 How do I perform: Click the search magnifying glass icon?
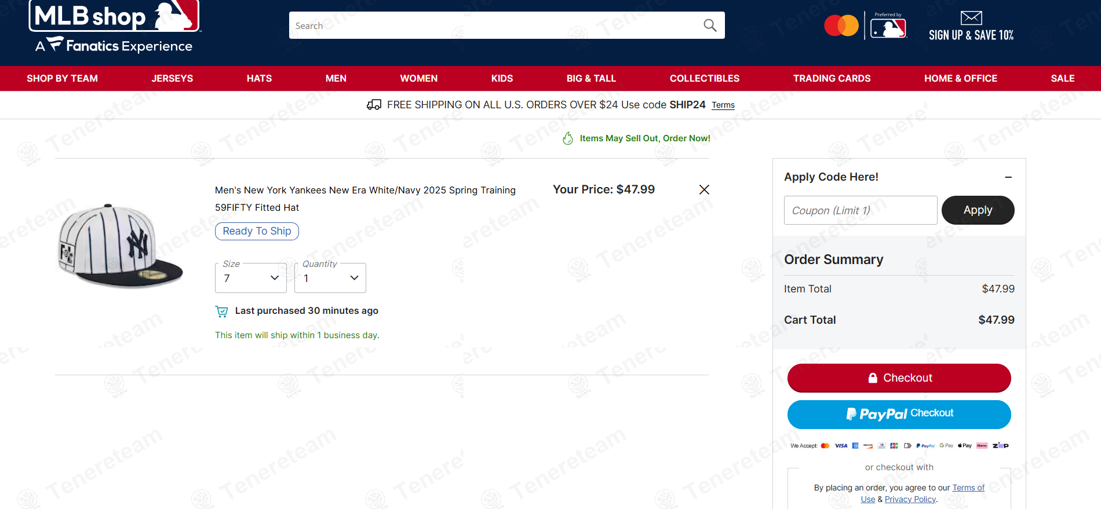pyautogui.click(x=710, y=25)
